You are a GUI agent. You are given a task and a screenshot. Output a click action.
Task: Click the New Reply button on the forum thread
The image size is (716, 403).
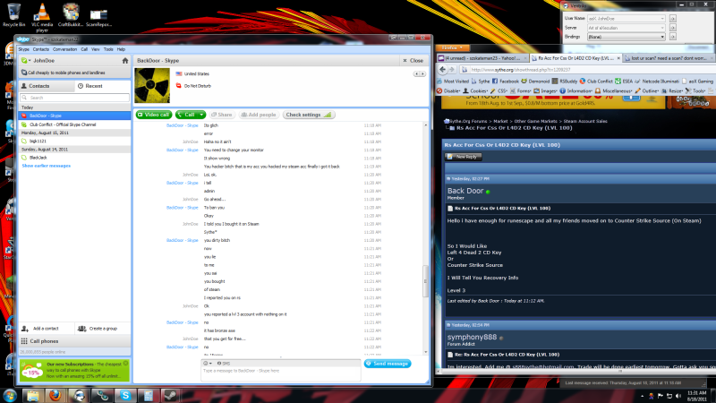tap(464, 157)
